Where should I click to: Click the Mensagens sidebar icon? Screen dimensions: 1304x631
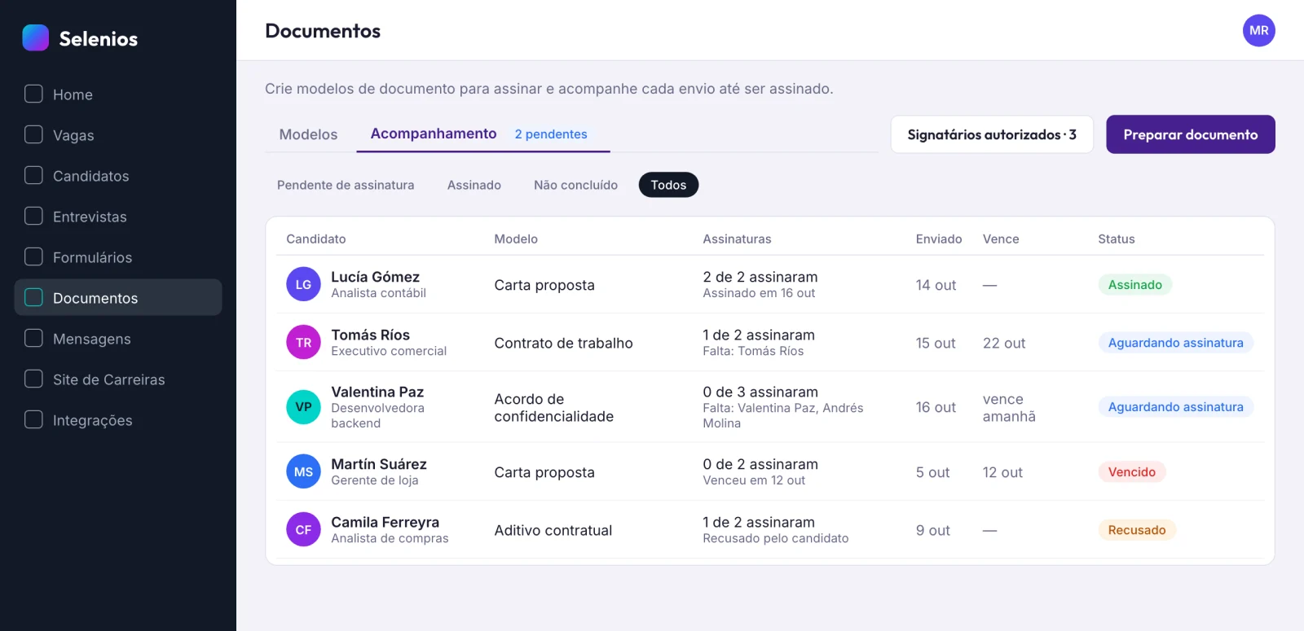pos(33,338)
